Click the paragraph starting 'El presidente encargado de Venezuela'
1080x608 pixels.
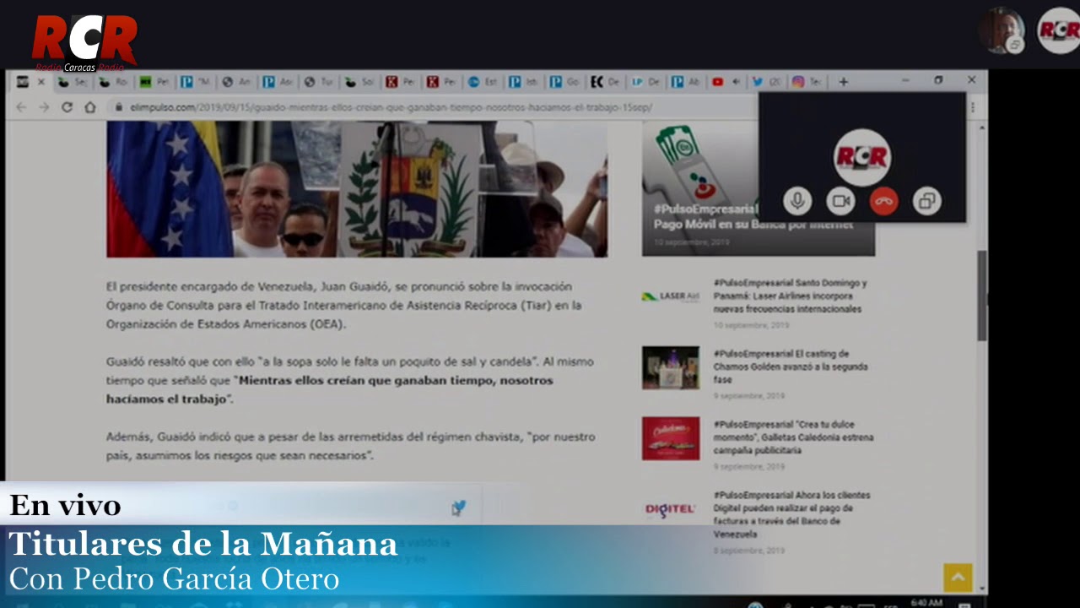[x=343, y=306]
